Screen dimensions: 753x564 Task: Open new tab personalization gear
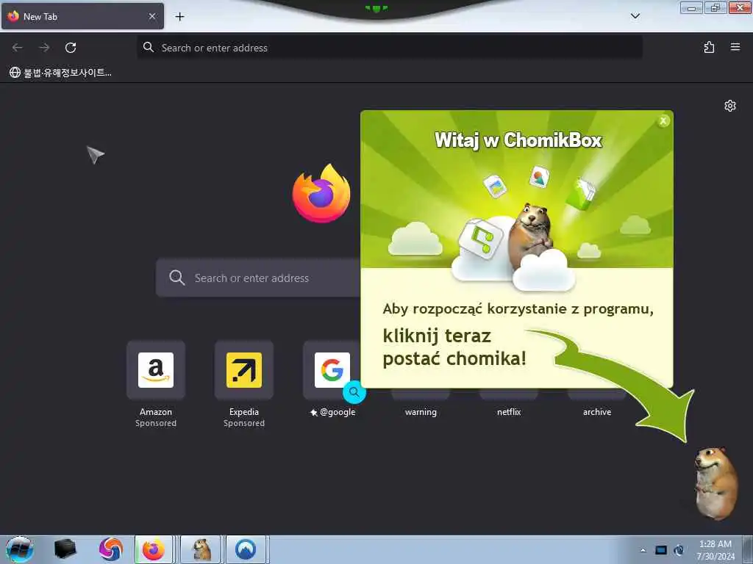[x=730, y=106]
